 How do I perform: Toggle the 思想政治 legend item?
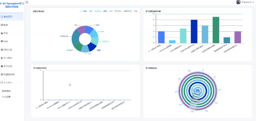[x=97, y=11]
